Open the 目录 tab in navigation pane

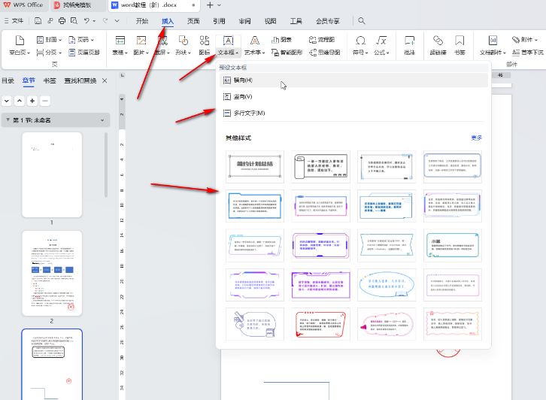(8, 80)
